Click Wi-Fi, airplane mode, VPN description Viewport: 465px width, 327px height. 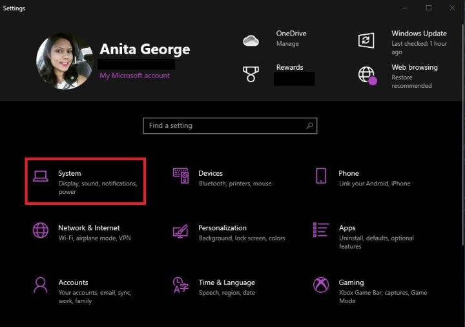coord(94,238)
